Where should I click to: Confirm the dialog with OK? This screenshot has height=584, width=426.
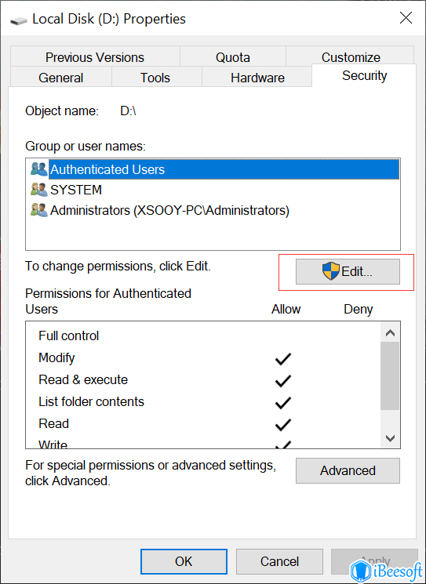[184, 561]
